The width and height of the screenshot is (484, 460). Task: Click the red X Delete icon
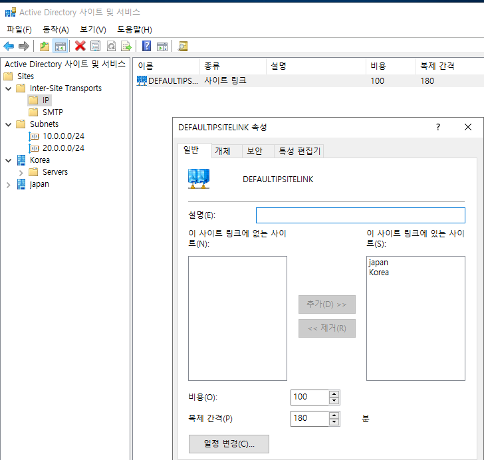[x=80, y=46]
